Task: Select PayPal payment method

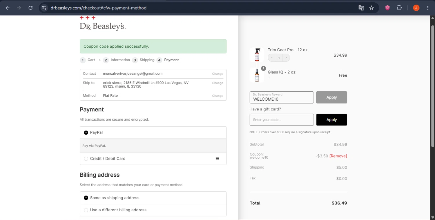Action: (x=86, y=132)
